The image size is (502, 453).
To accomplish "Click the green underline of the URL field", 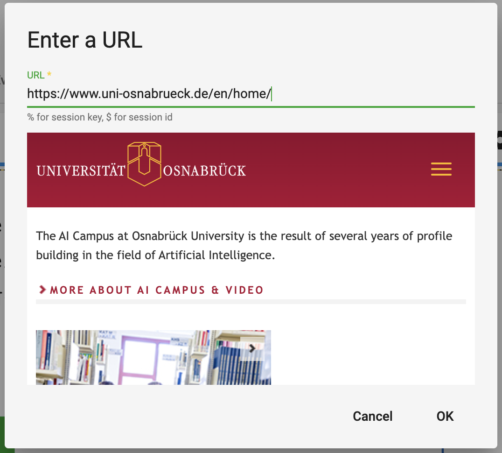I will 251,107.
